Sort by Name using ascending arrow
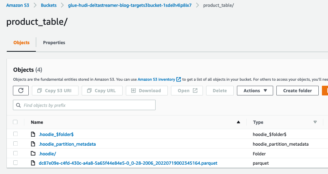Viewport: 328px width, 174px height. point(238,122)
